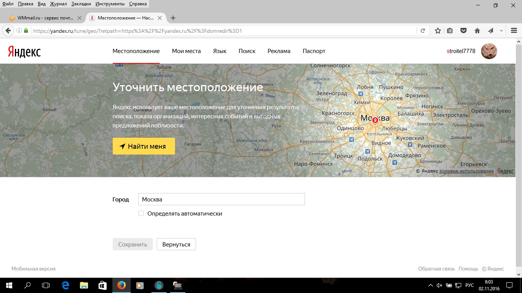
Task: Click the Сохранить button
Action: click(133, 245)
